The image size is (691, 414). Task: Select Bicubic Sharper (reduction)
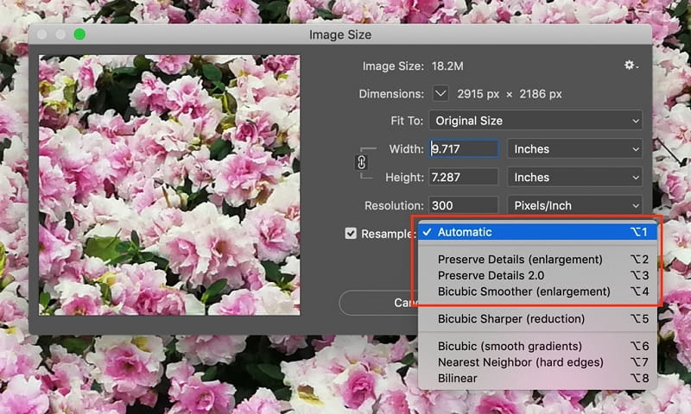pos(510,319)
